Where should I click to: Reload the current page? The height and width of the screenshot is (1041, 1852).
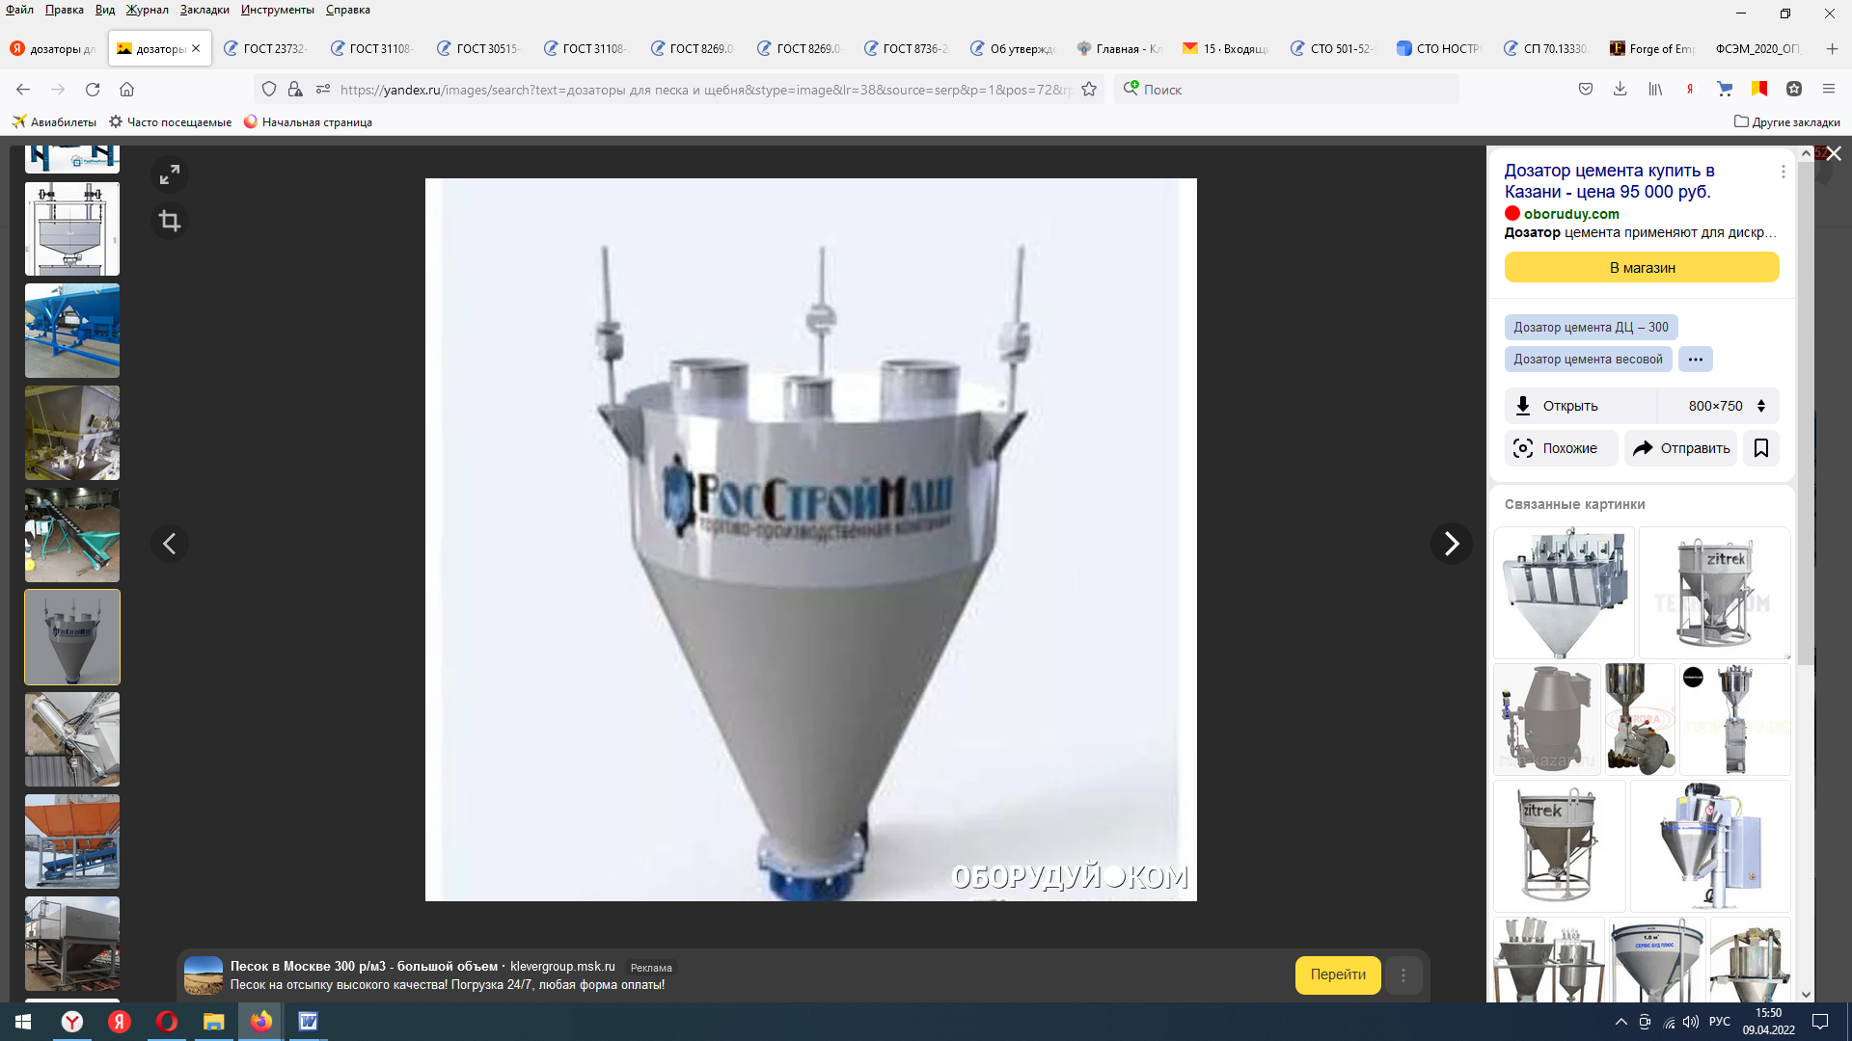93,90
